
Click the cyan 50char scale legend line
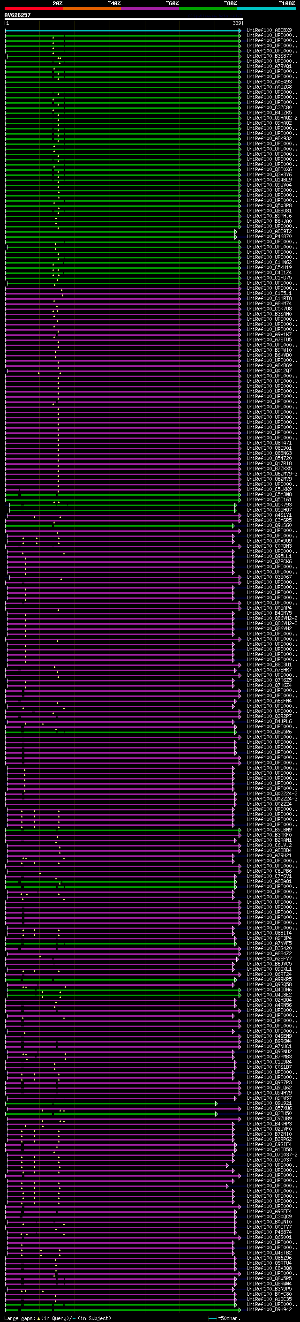coord(212,1318)
